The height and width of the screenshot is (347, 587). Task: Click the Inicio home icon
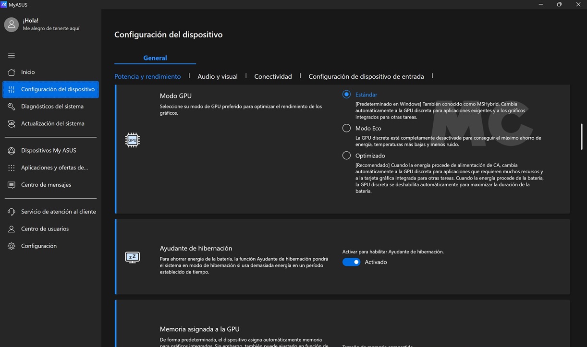click(x=12, y=72)
